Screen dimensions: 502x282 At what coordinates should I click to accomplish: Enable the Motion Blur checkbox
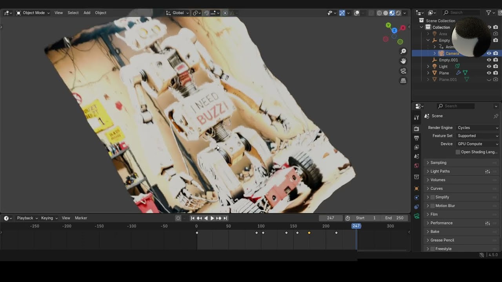(433, 206)
